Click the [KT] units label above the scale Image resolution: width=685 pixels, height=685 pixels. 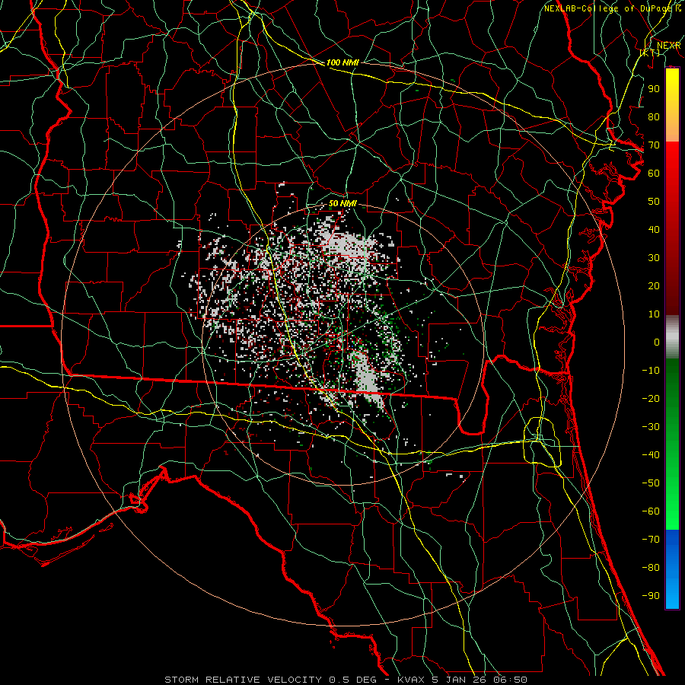pyautogui.click(x=650, y=53)
